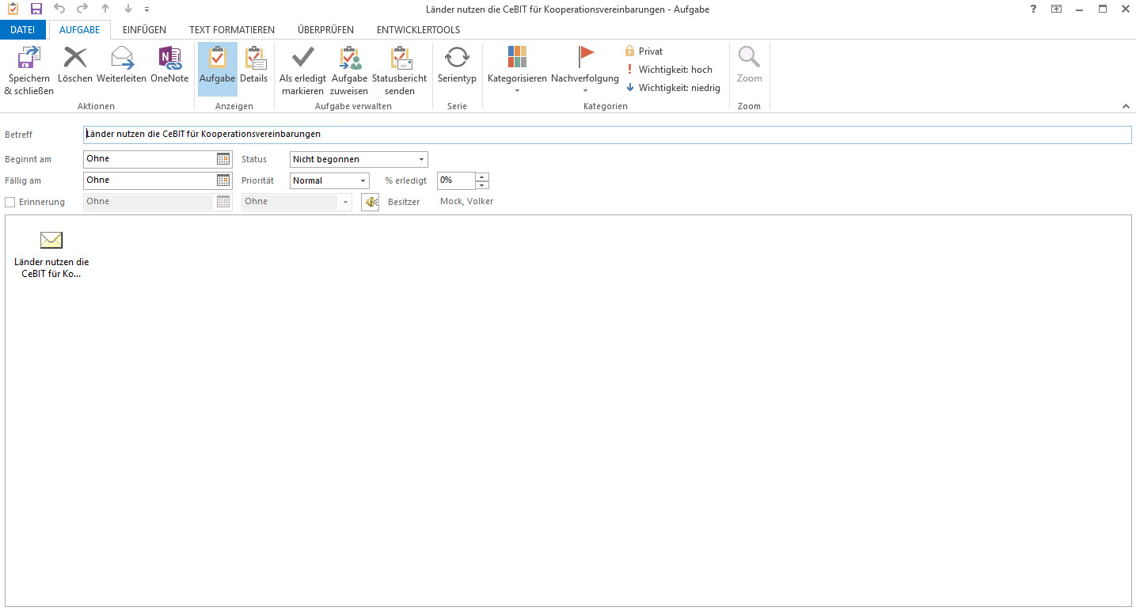1136x611 pixels.
Task: Open Beginnt am calendar picker
Action: [223, 159]
